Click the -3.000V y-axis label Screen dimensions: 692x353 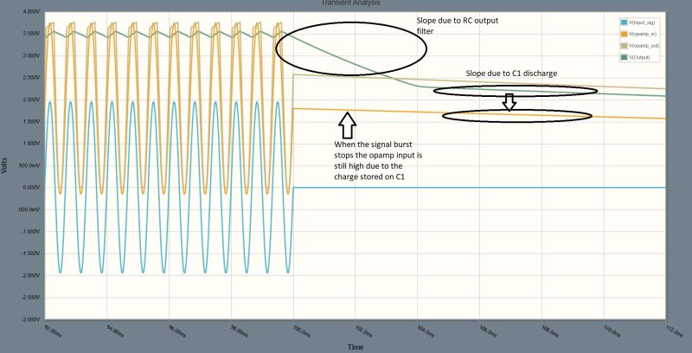[x=31, y=319]
